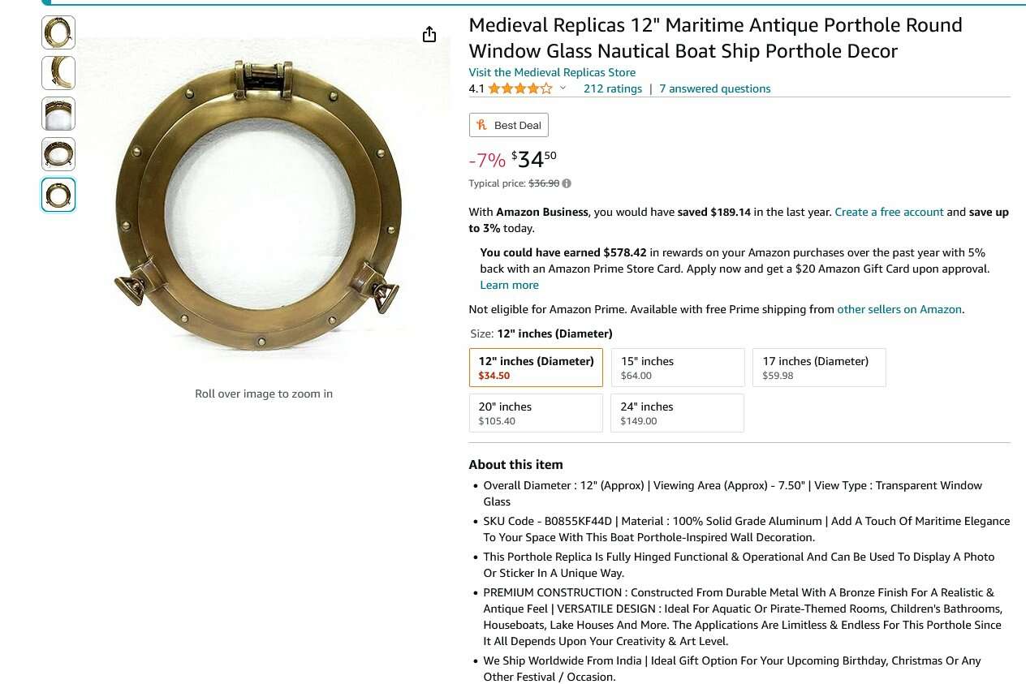View the 7 answered questions
1026x684 pixels.
[x=714, y=88]
